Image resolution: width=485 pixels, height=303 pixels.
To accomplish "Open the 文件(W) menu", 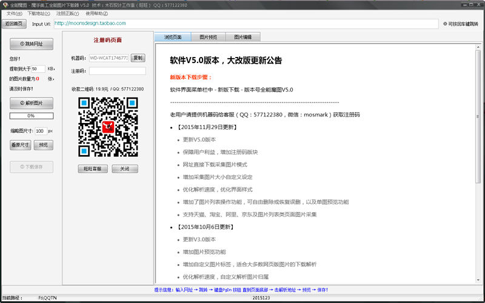I will pos(15,13).
